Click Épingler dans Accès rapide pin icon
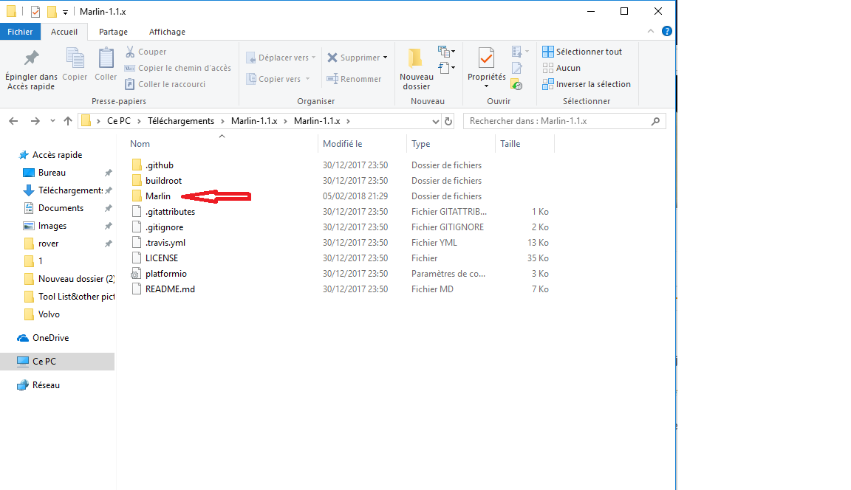Viewport: 851px width, 490px height. coord(31,58)
